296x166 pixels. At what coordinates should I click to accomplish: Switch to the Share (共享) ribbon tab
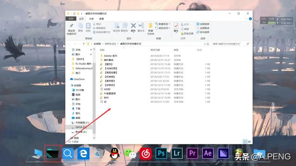92,19
